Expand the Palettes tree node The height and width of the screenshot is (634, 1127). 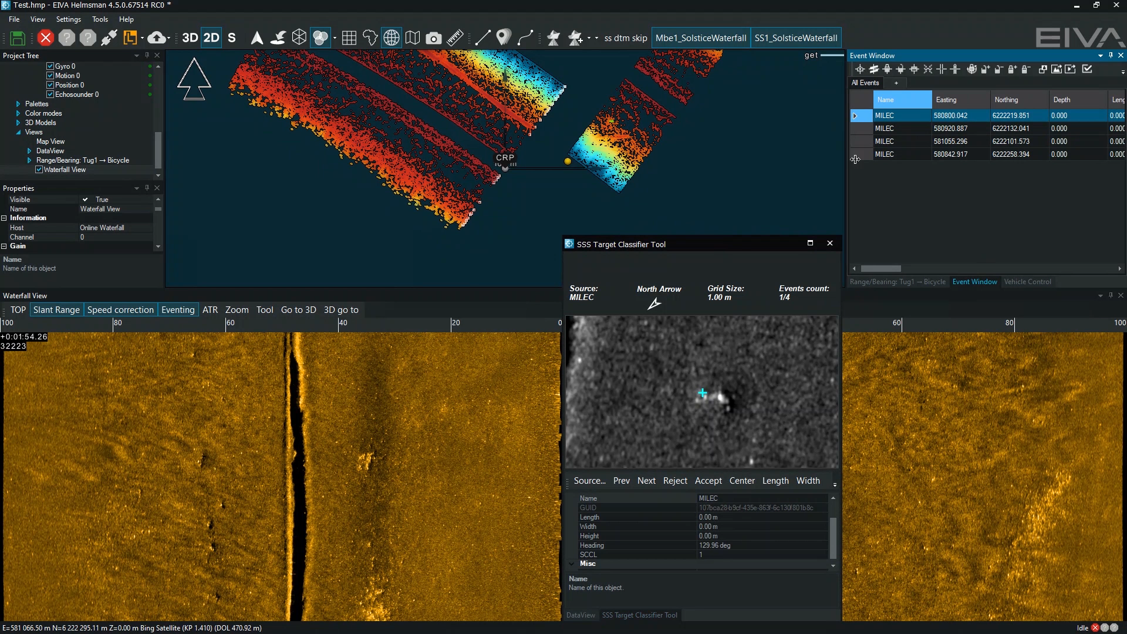pos(18,104)
